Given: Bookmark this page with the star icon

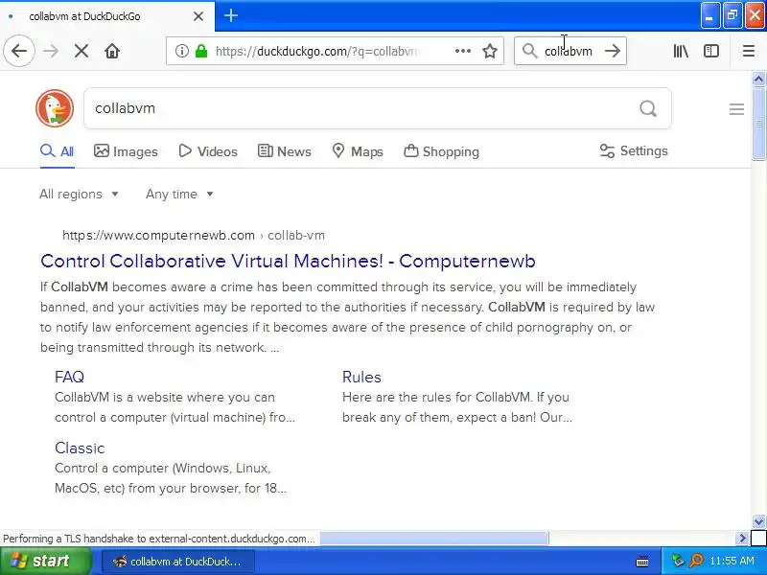Looking at the screenshot, I should coord(490,51).
